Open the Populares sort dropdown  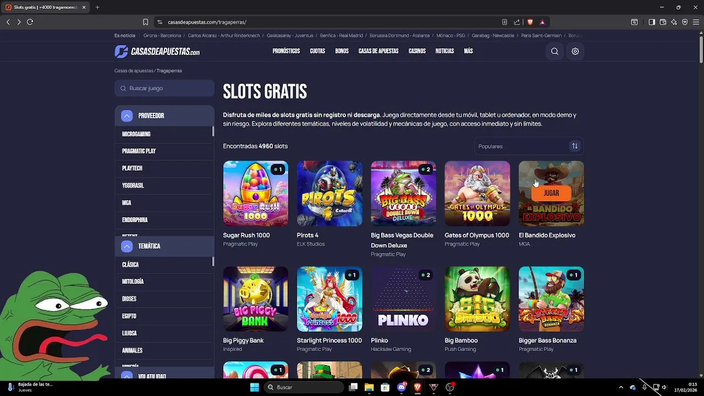coord(529,146)
